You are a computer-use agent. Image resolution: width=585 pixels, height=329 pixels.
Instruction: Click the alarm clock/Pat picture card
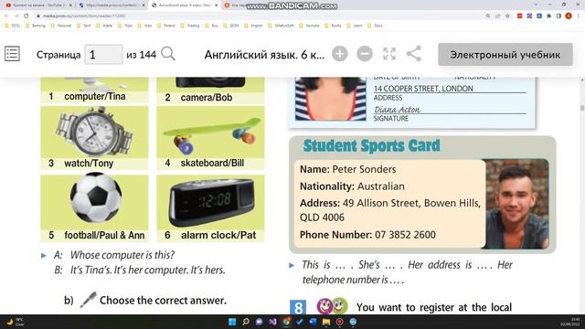[210, 208]
